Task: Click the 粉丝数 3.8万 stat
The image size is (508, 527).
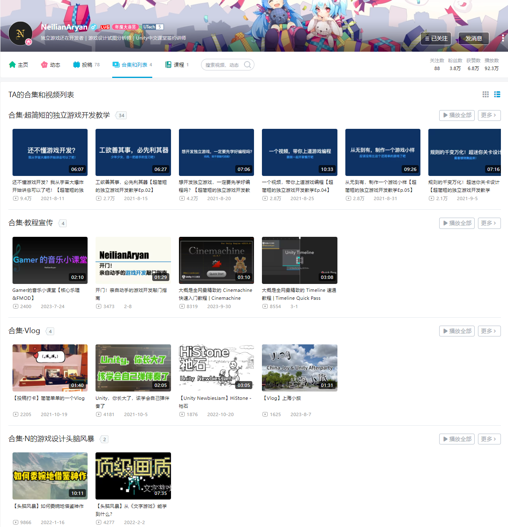Action: pyautogui.click(x=455, y=64)
